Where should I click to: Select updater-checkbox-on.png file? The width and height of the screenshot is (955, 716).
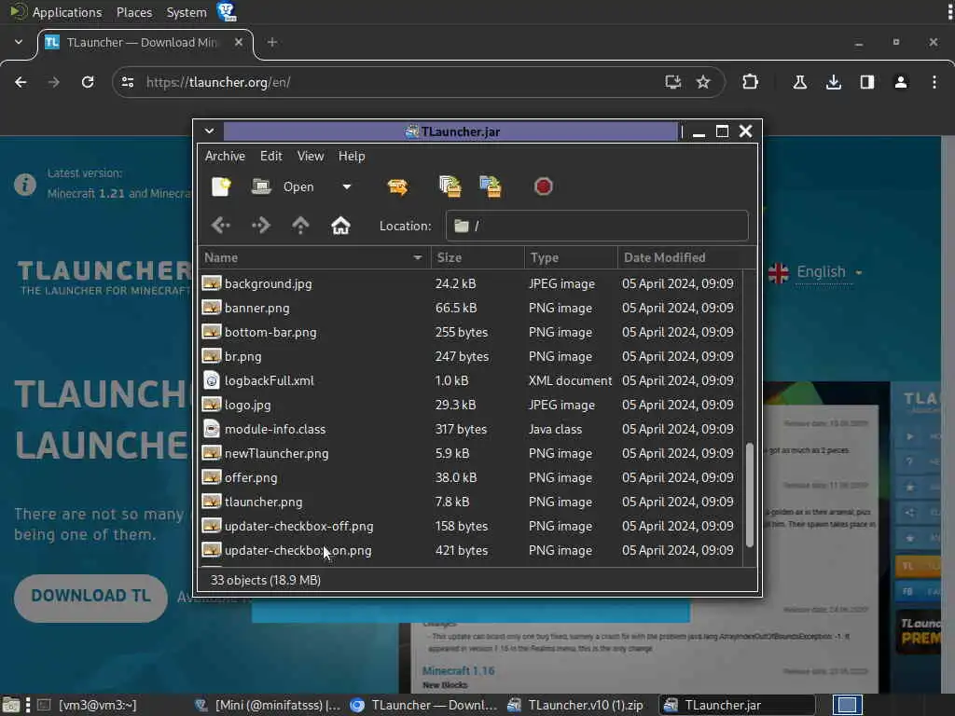click(470, 550)
